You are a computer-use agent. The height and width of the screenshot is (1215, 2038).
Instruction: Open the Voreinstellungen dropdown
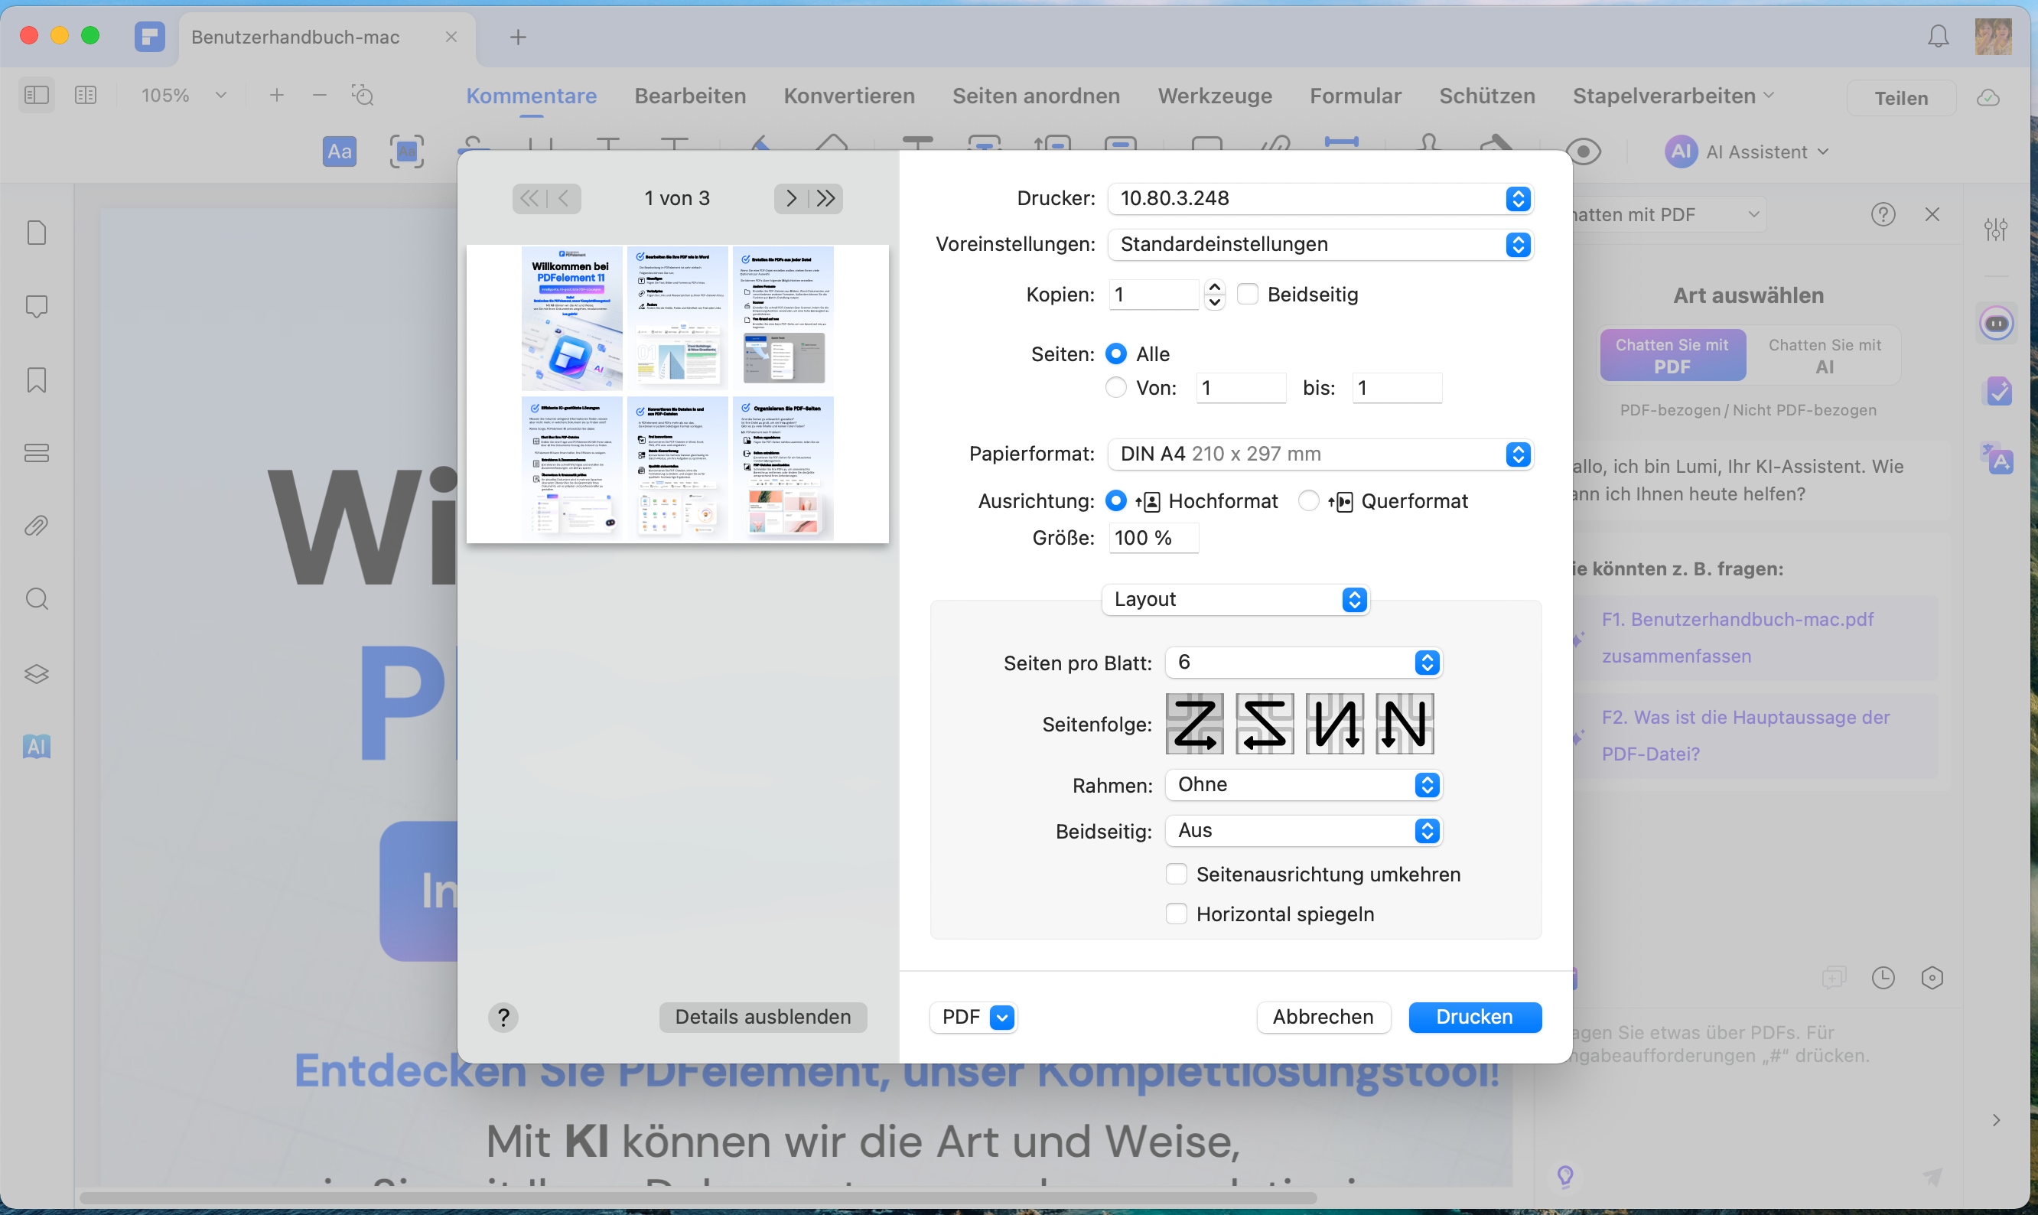click(x=1320, y=245)
